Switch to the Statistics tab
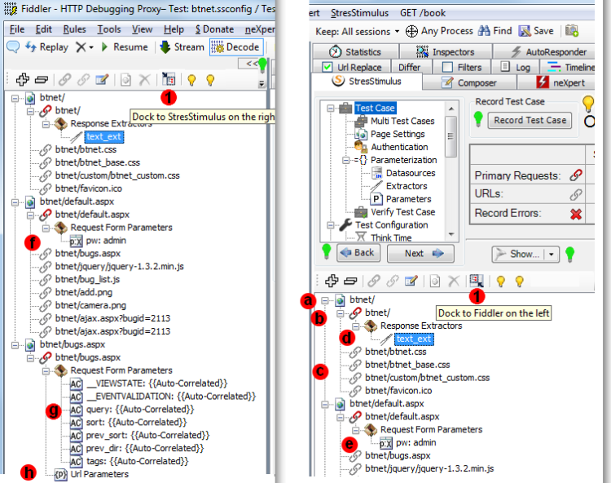The height and width of the screenshot is (483, 611). (x=354, y=52)
